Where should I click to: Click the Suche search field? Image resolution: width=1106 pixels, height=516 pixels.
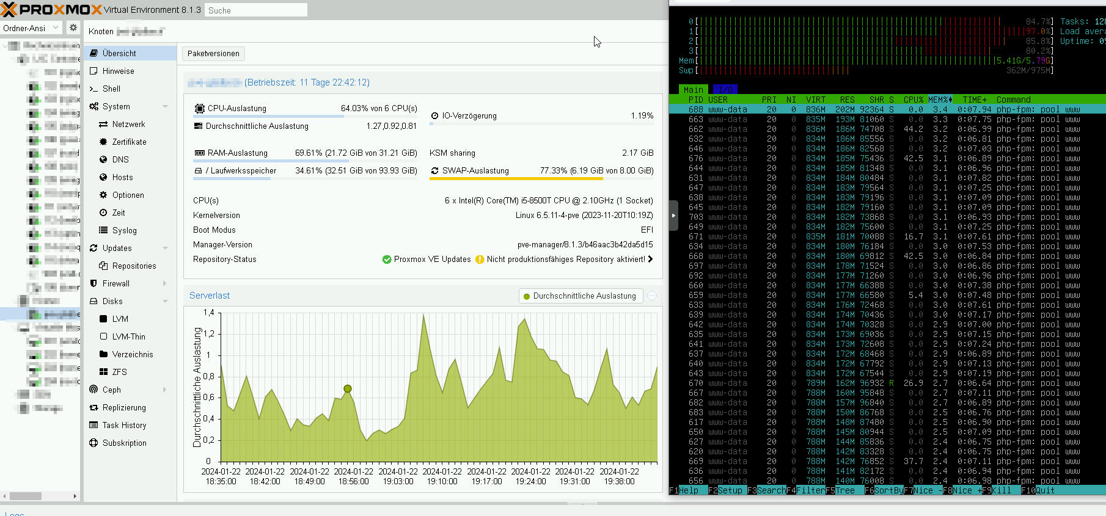pyautogui.click(x=255, y=10)
